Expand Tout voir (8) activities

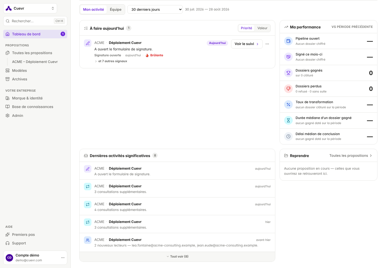177,256
